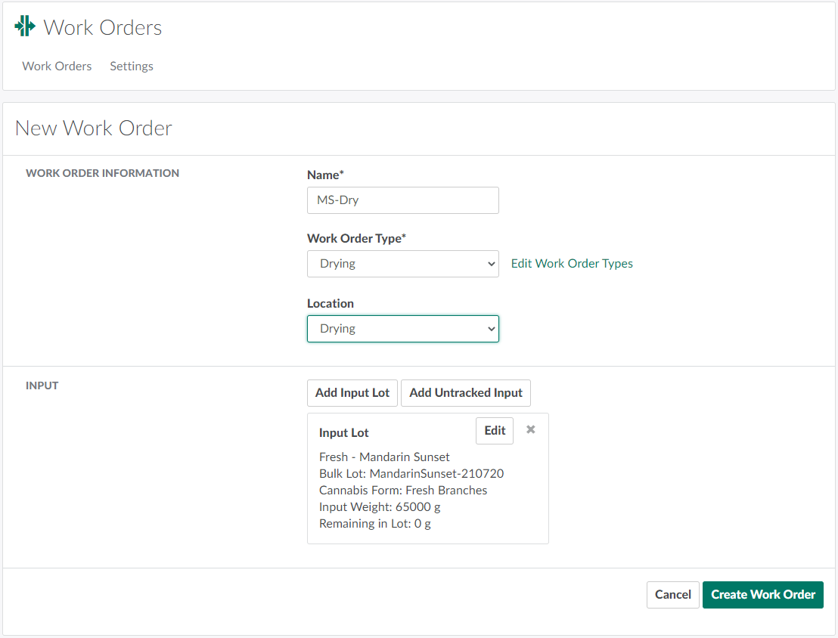The image size is (838, 638).
Task: Select the Input Lot card heading
Action: tap(344, 433)
